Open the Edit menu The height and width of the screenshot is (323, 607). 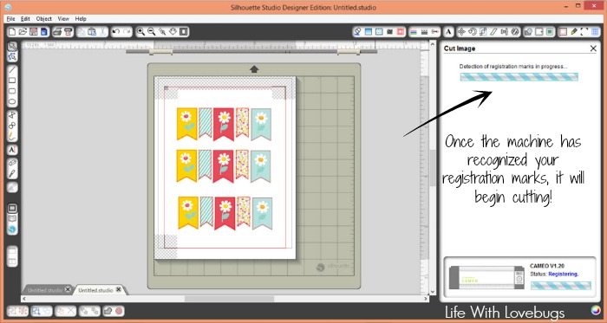point(25,18)
